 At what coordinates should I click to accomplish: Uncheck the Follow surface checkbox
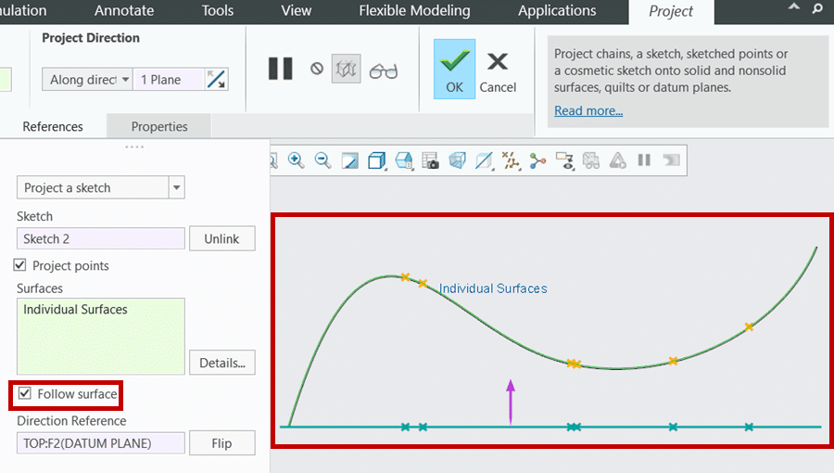point(25,394)
